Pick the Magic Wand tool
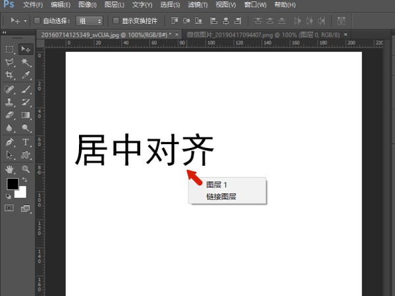Image resolution: width=395 pixels, height=296 pixels. click(26, 62)
